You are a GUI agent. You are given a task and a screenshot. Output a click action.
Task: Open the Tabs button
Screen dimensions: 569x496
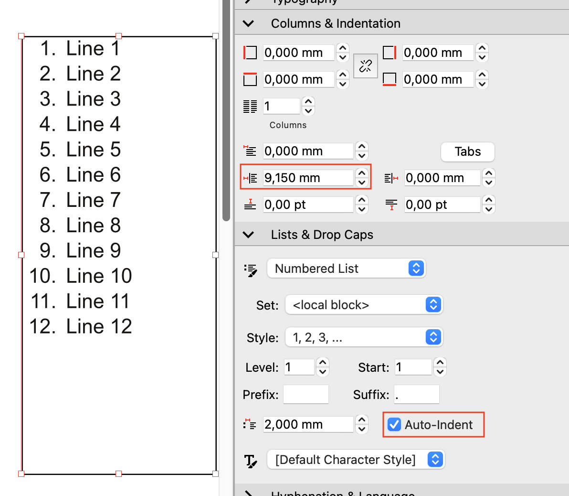tap(467, 152)
